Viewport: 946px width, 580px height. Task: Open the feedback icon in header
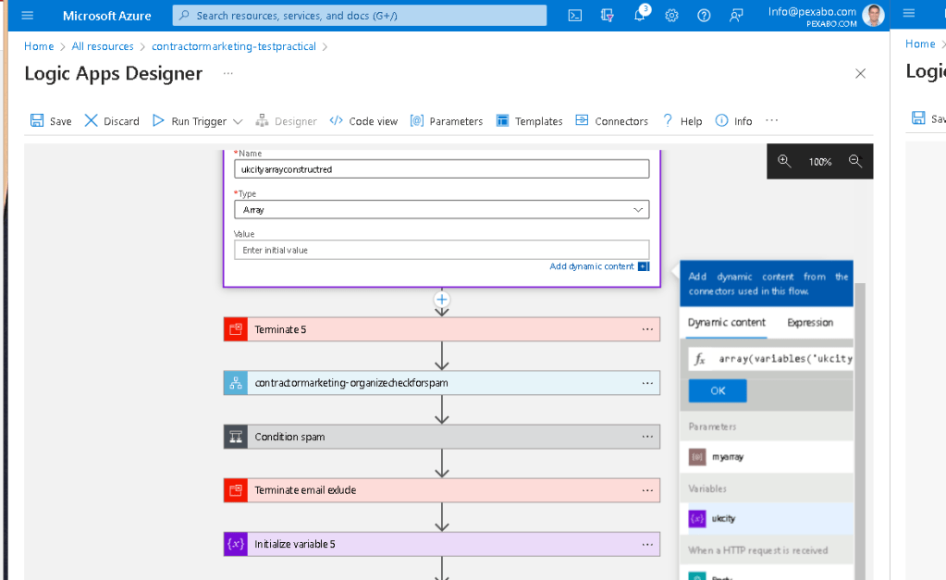click(x=736, y=16)
